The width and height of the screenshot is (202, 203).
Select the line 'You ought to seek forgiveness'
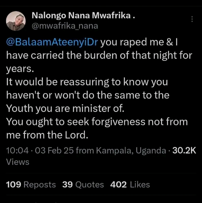tap(97, 122)
